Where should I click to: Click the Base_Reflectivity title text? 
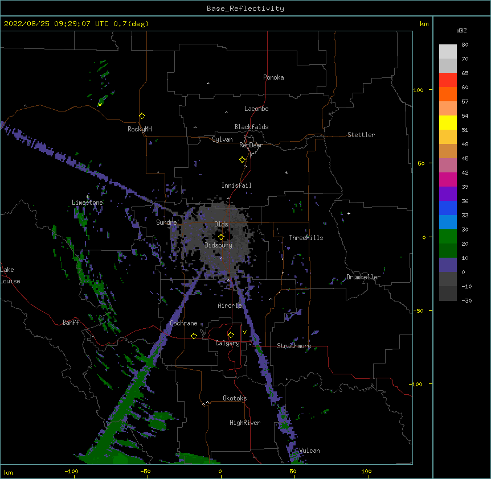(x=245, y=9)
